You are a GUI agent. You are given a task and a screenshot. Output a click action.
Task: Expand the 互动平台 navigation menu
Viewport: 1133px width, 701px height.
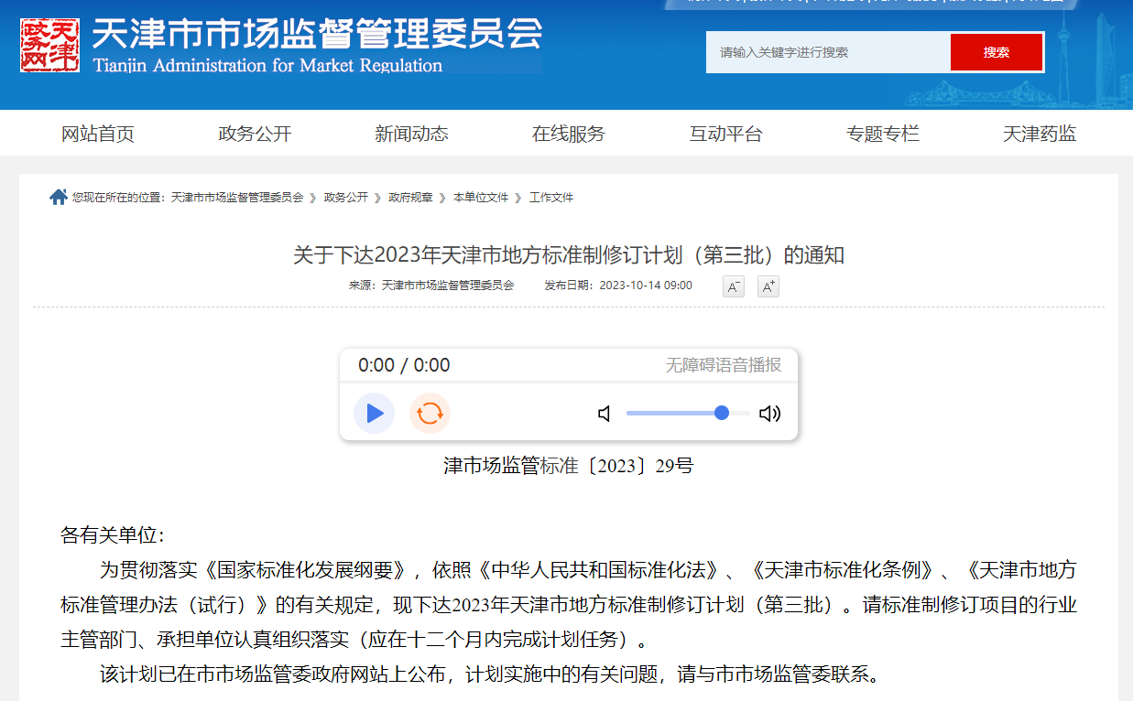point(725,135)
